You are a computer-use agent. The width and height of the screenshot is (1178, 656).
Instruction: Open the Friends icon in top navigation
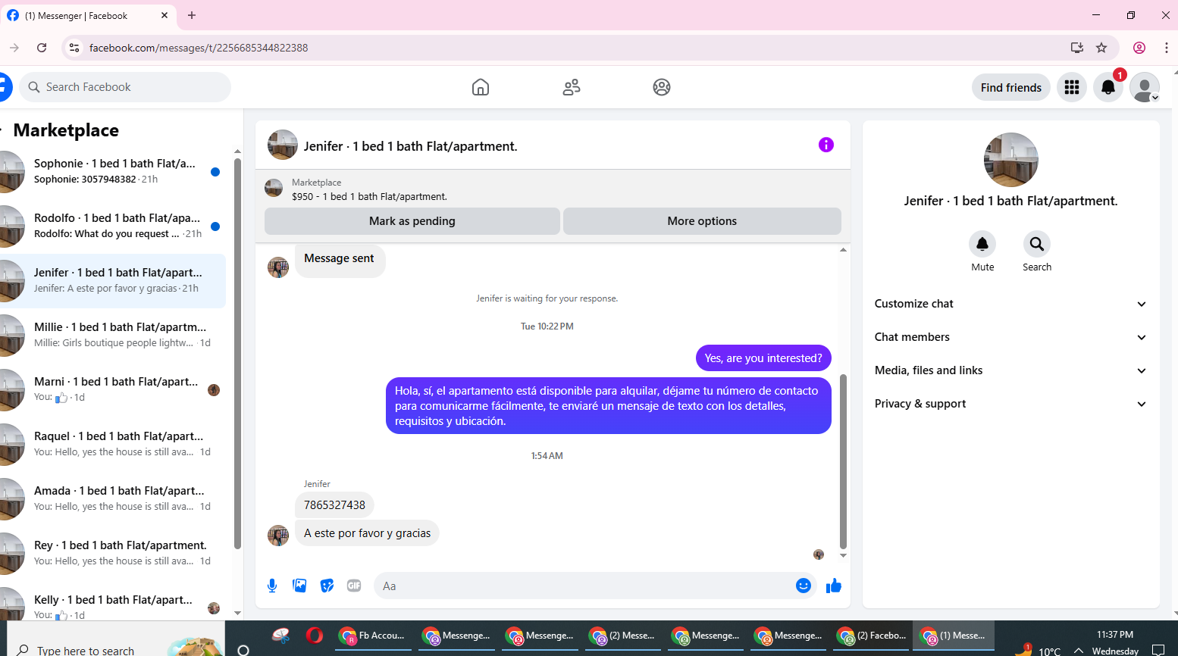pyautogui.click(x=572, y=87)
